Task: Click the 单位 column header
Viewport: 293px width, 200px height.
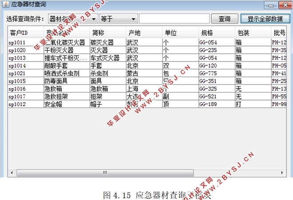Action: (180, 33)
